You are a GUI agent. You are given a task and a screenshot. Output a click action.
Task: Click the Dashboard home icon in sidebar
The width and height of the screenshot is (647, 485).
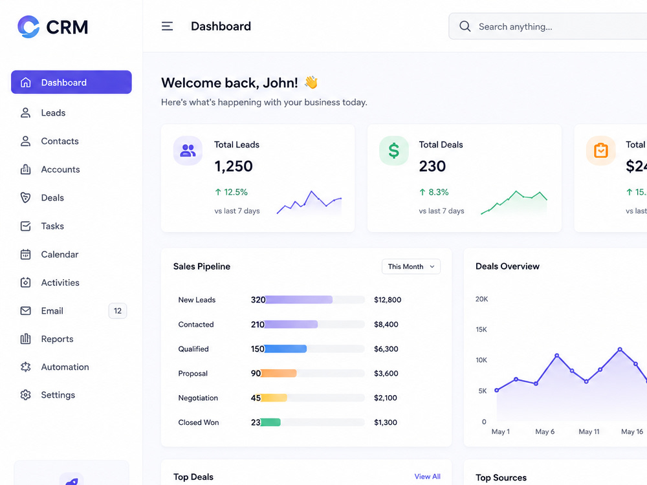26,83
